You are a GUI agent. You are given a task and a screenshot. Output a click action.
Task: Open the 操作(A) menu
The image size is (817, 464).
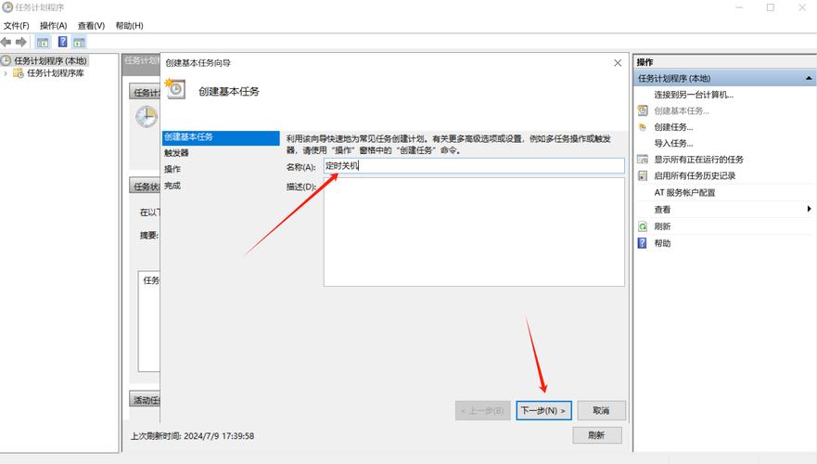(x=53, y=26)
